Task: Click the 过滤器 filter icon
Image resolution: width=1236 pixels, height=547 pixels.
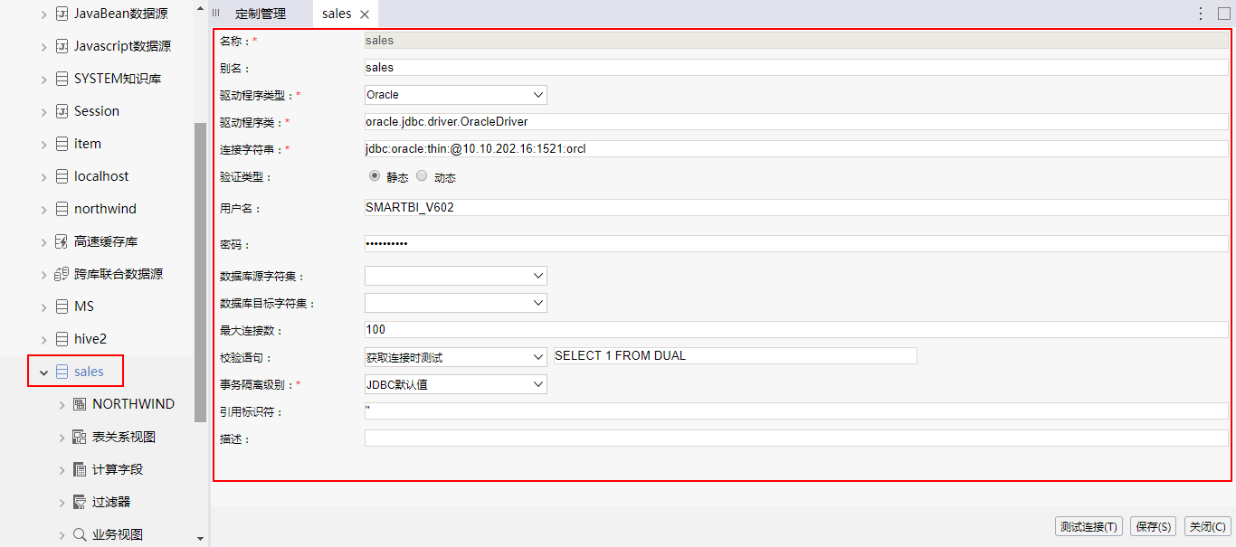Action: pyautogui.click(x=80, y=502)
